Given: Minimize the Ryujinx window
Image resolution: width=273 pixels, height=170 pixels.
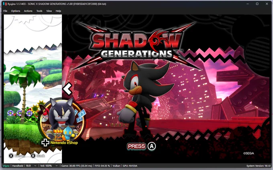Looking at the screenshot, I should (248, 4).
